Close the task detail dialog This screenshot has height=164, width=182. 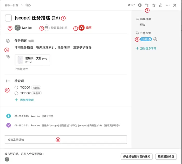(x=174, y=5)
